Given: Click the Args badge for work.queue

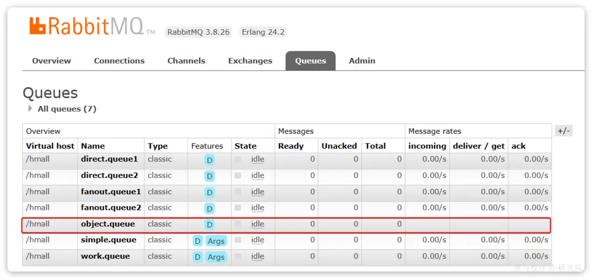Looking at the screenshot, I should (216, 257).
